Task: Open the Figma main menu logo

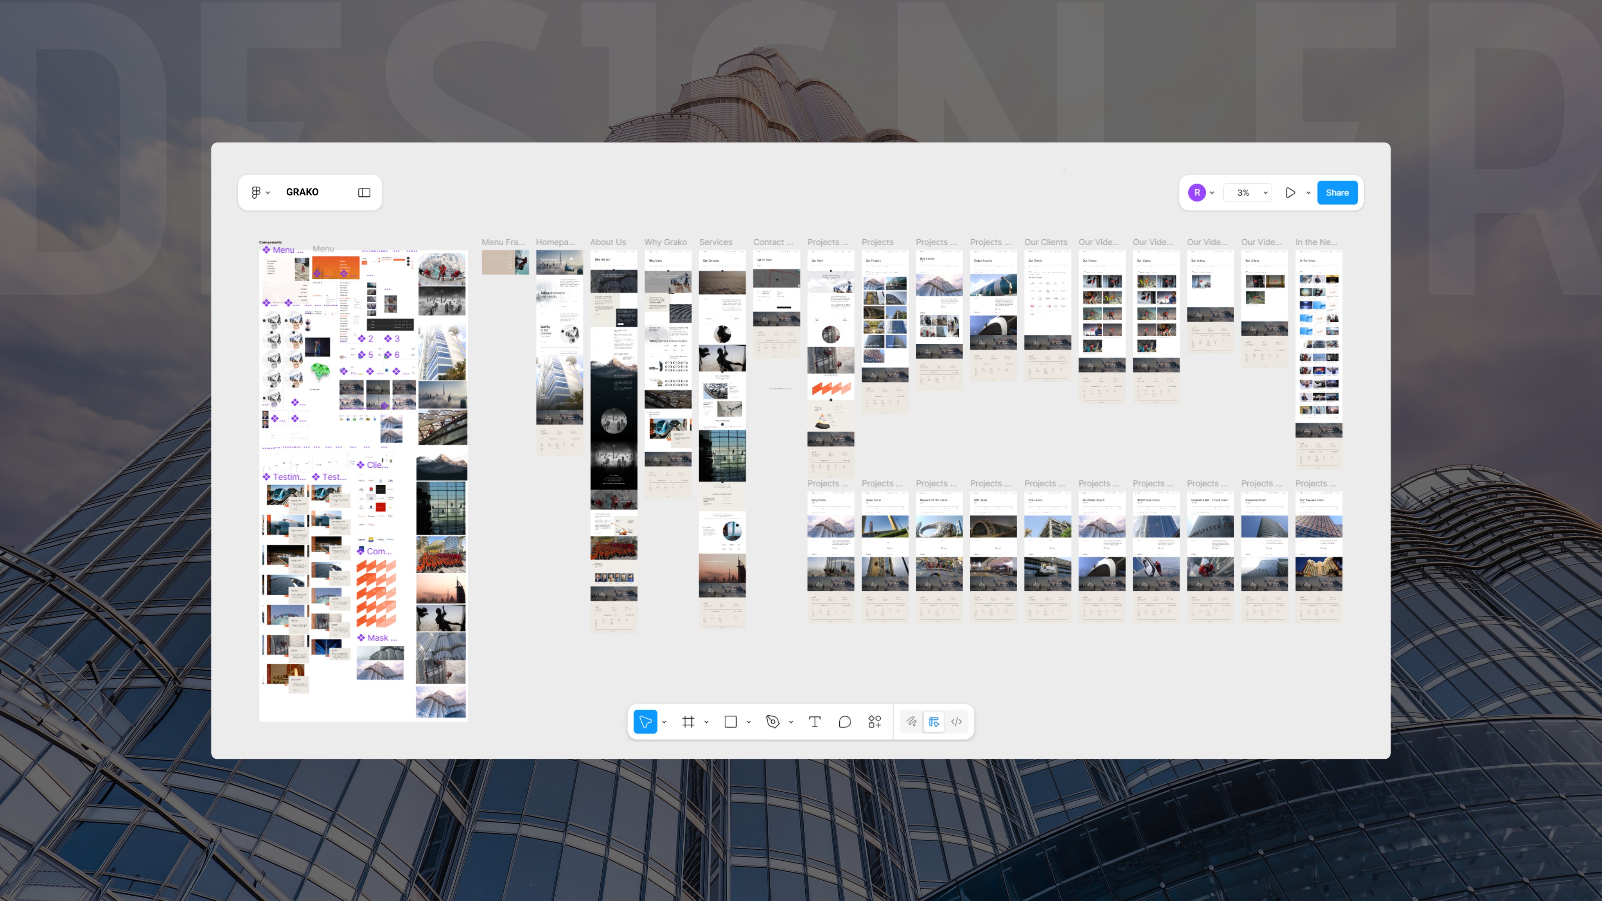Action: [x=256, y=193]
